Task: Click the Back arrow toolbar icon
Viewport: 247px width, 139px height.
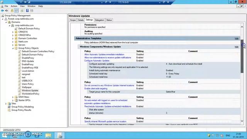Action: click(2, 11)
